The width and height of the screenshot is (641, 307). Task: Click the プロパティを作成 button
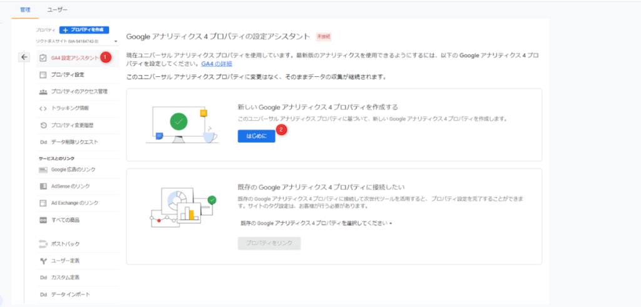85,30
